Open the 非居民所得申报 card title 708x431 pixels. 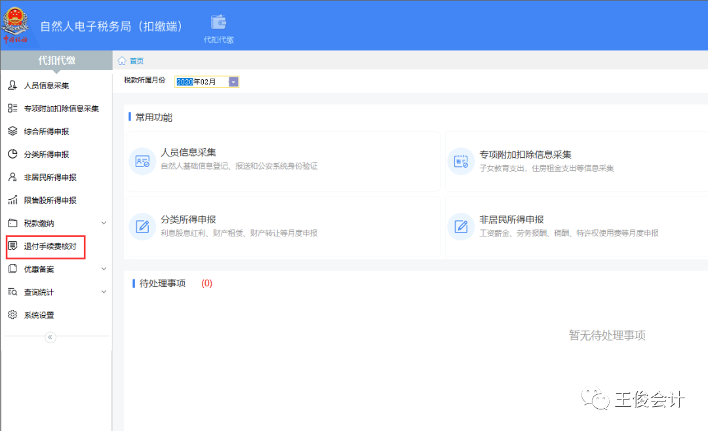click(511, 219)
